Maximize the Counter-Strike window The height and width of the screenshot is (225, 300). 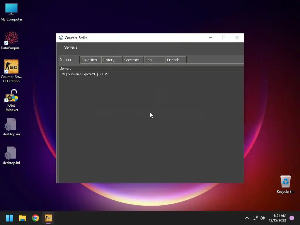(x=224, y=38)
